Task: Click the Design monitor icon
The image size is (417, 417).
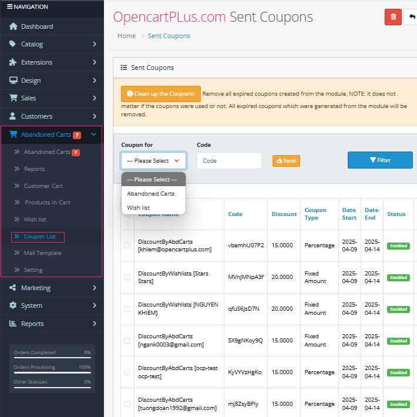Action: pos(13,80)
